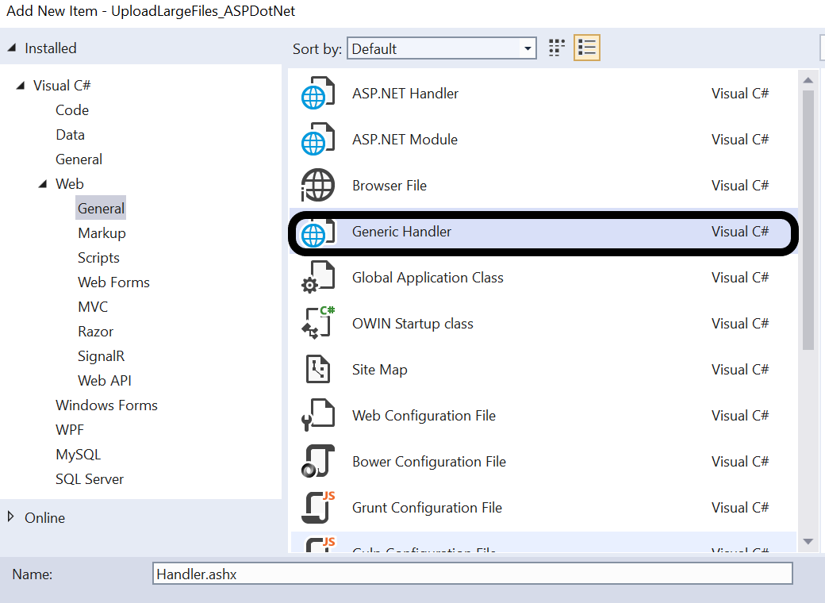Click 'Visual C#' in the Browser File row
Viewport: 825px width, 603px height.
tap(740, 185)
